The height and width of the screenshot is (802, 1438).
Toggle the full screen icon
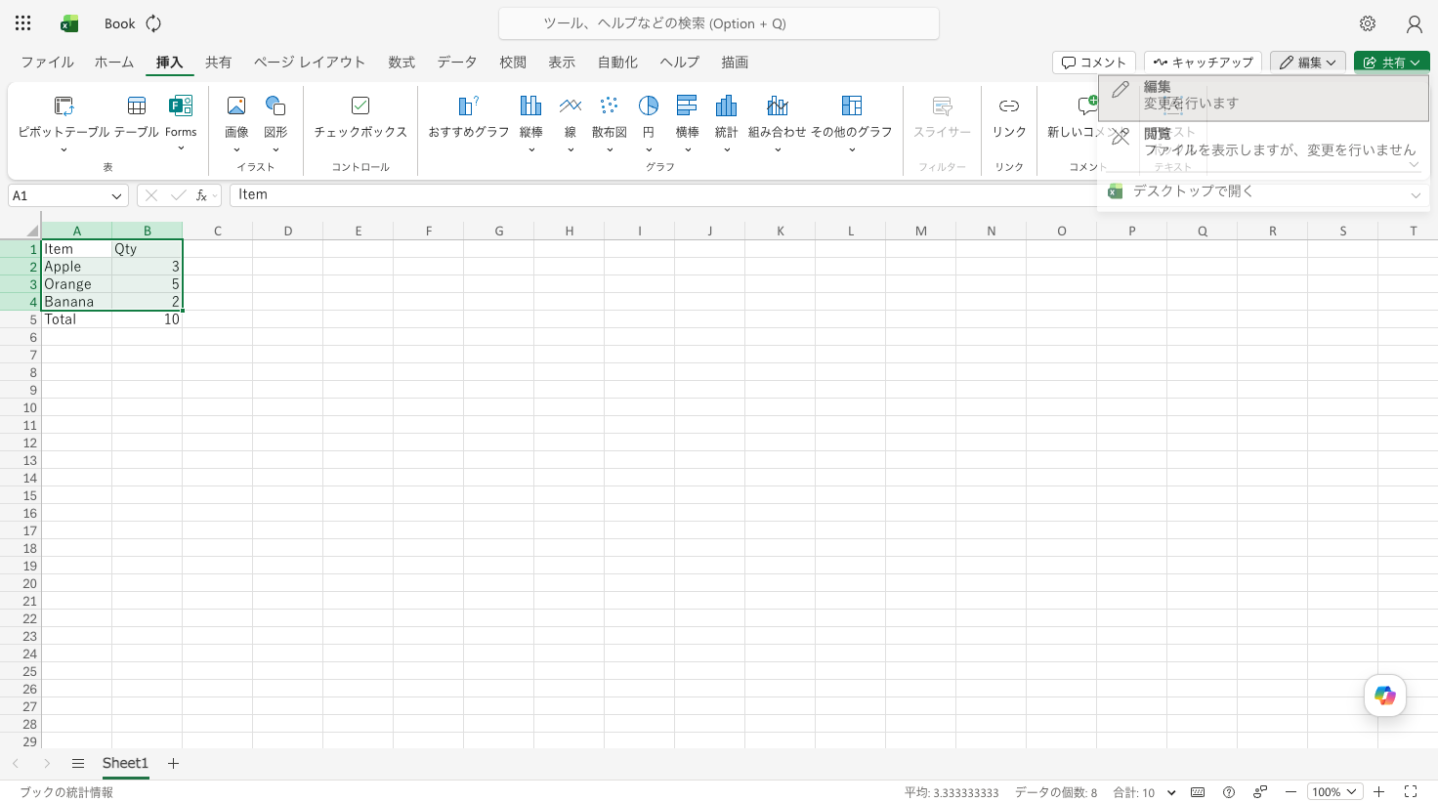click(x=1411, y=792)
